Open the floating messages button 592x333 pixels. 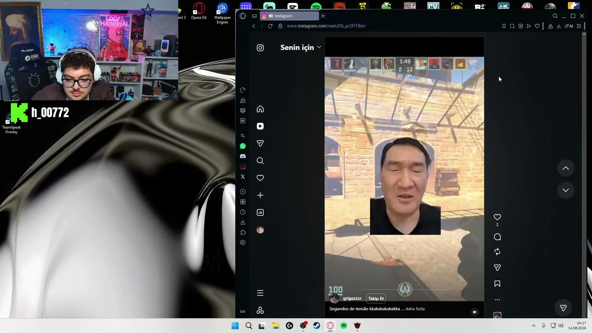tap(563, 308)
